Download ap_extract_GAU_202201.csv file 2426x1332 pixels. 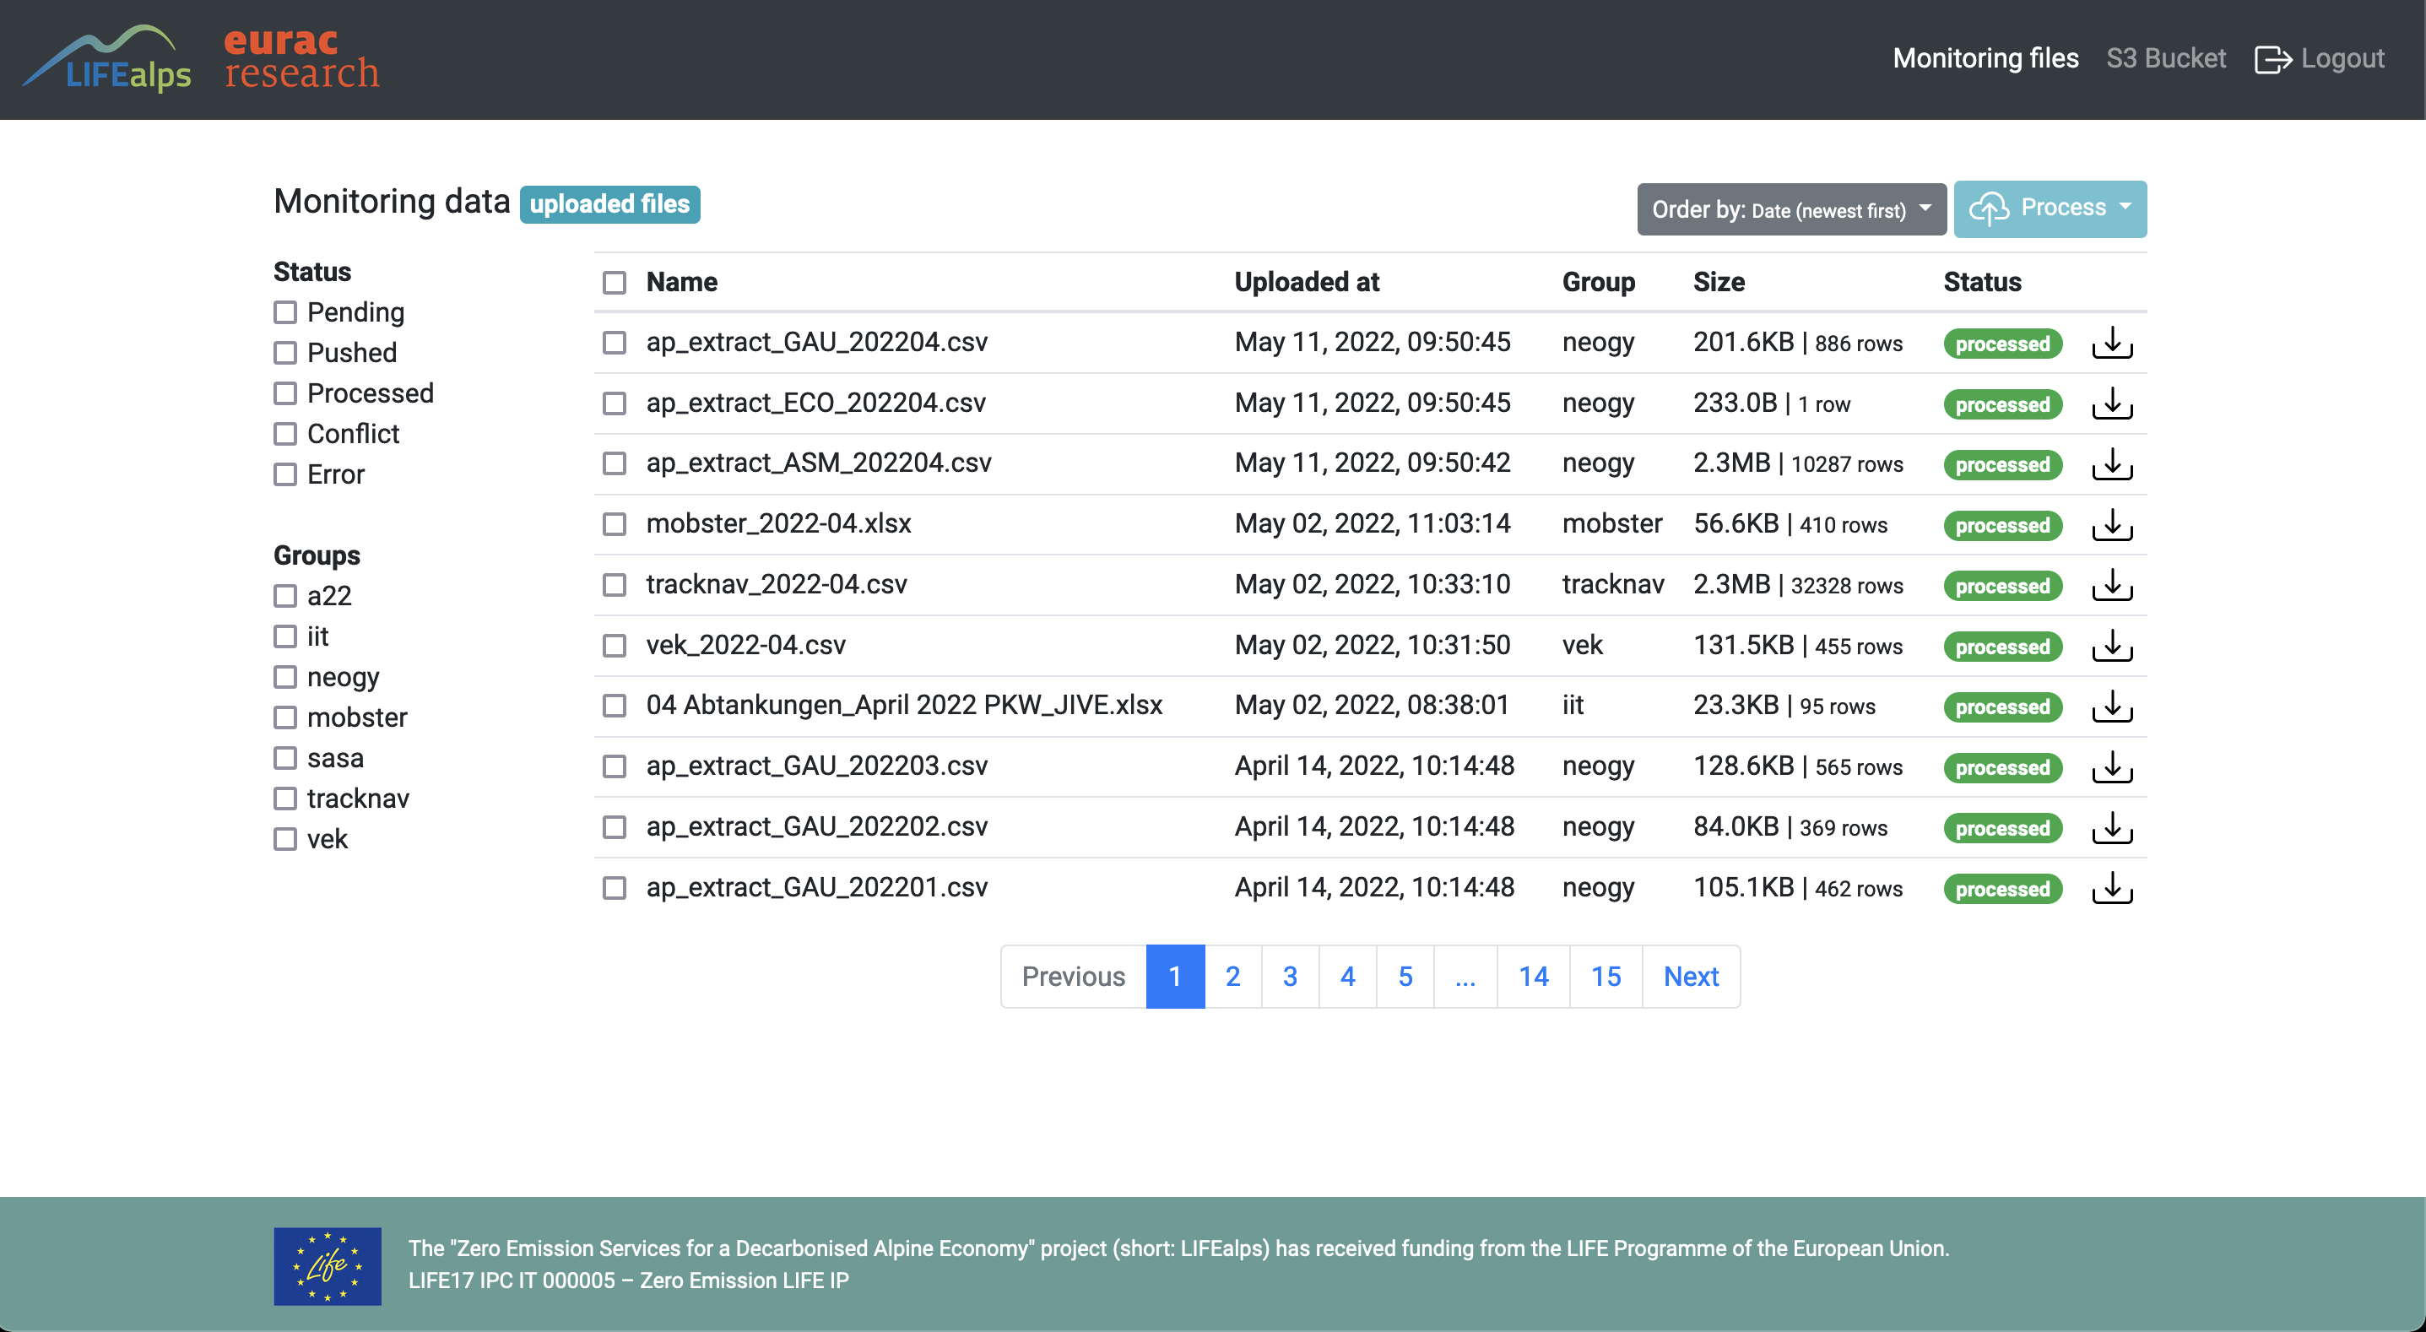point(2111,887)
